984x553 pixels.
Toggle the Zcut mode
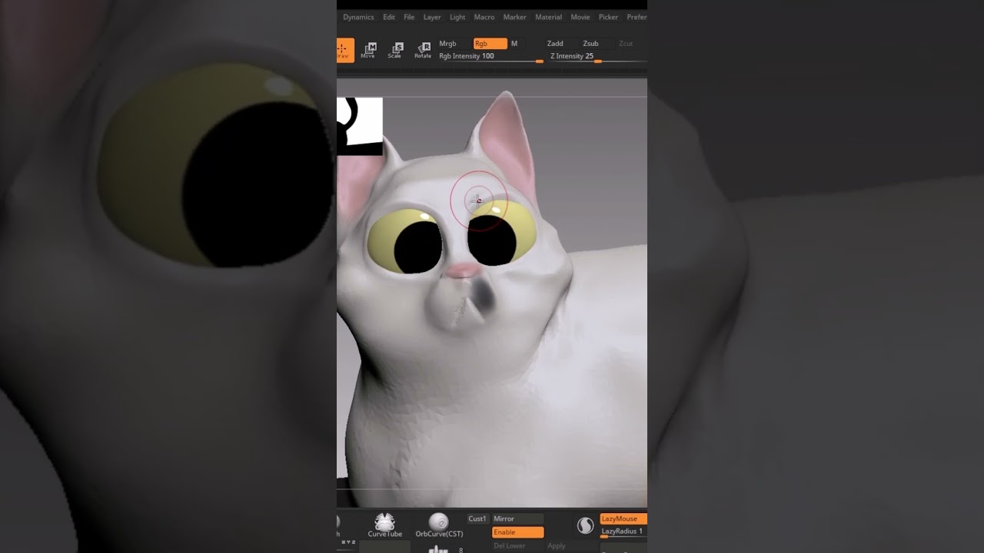click(626, 44)
